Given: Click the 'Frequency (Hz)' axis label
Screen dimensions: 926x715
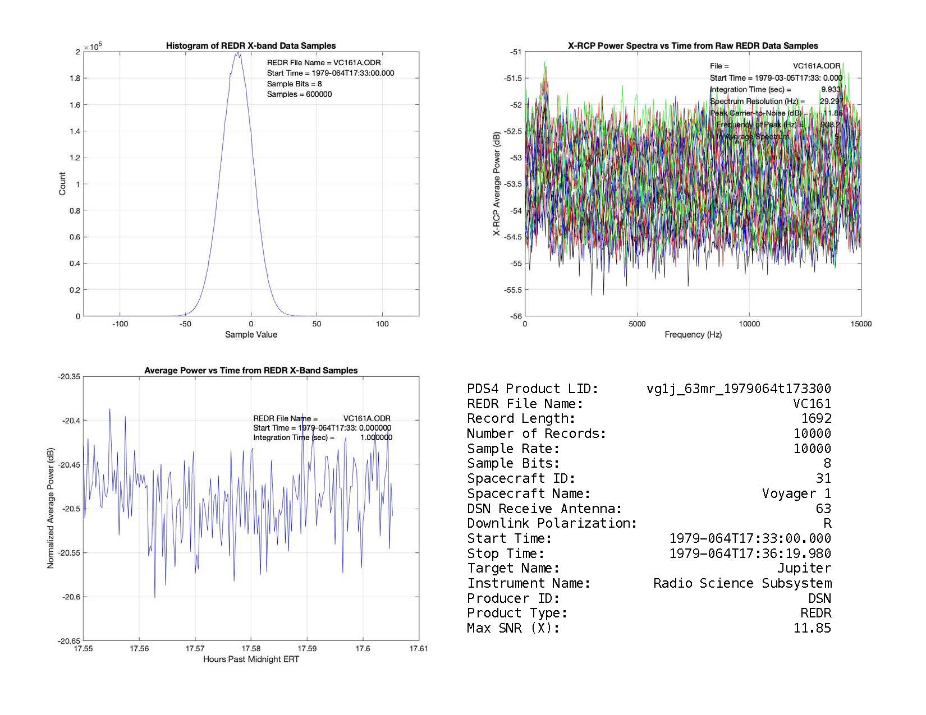Looking at the screenshot, I should coord(693,335).
